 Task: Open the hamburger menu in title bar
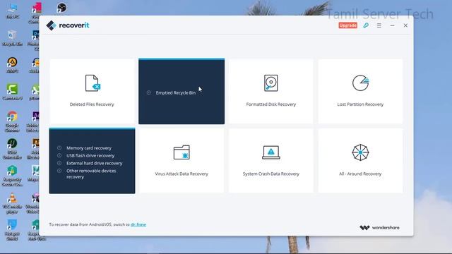click(379, 25)
